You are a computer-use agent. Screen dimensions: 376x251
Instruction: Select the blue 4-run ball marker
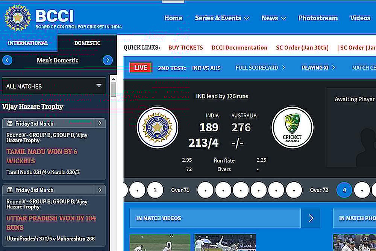point(344,190)
